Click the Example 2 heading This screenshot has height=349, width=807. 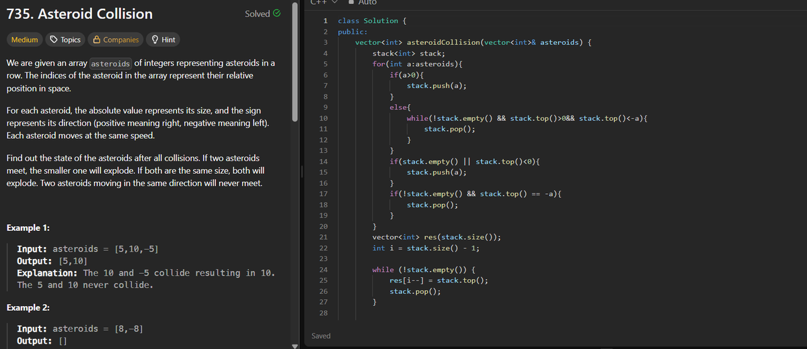[27, 307]
